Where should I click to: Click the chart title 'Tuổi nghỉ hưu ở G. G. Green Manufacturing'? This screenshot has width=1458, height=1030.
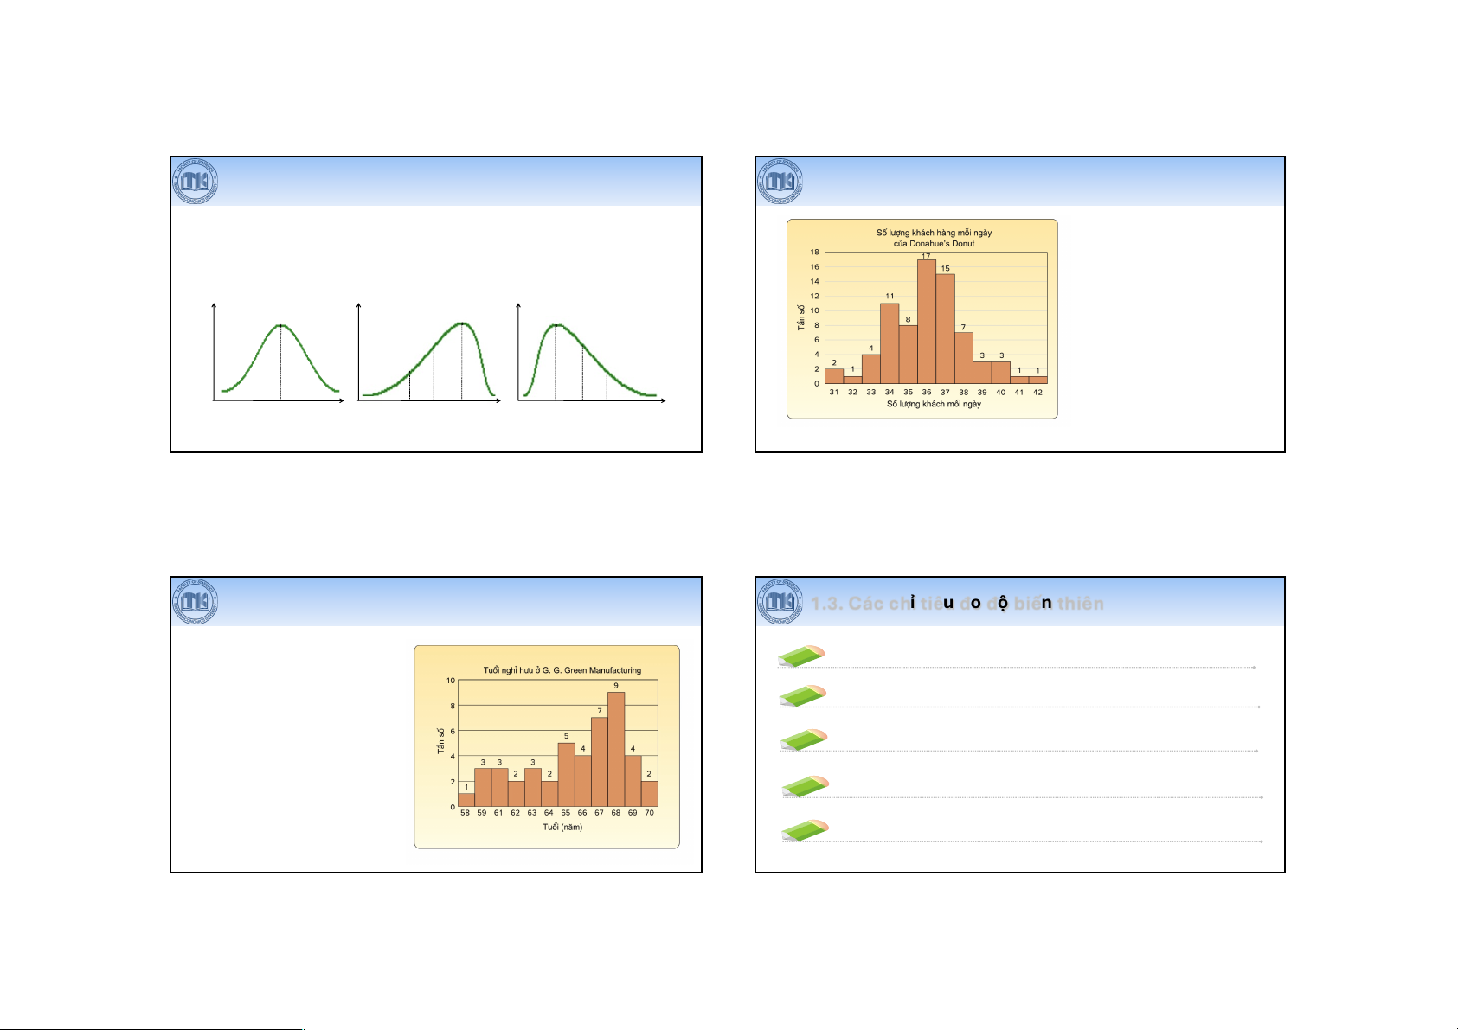click(562, 670)
